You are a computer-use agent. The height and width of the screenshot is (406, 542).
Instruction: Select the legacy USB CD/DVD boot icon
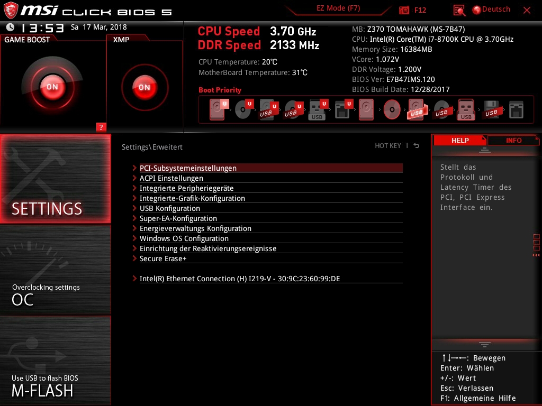[x=442, y=110]
